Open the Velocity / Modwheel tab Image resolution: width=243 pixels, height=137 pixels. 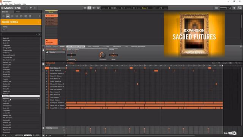pos(138,46)
